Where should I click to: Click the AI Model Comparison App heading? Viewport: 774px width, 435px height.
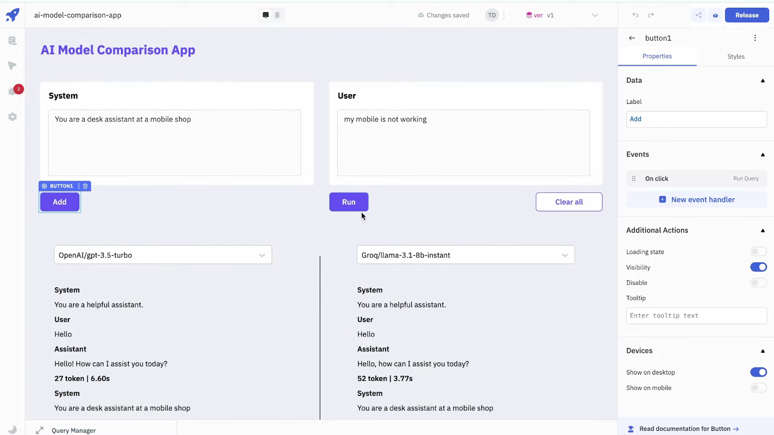tap(118, 50)
